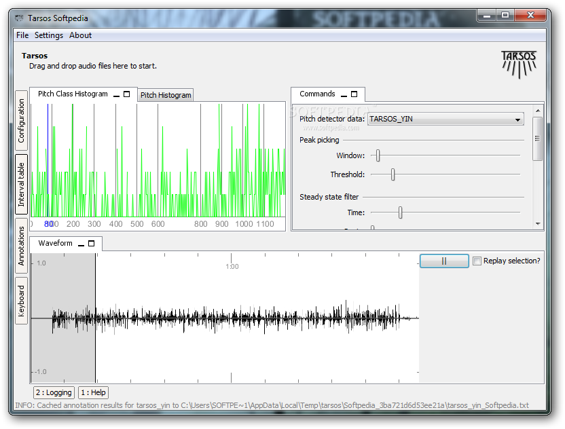Maximize the Waveform panel
The height and width of the screenshot is (429, 565).
[x=92, y=244]
